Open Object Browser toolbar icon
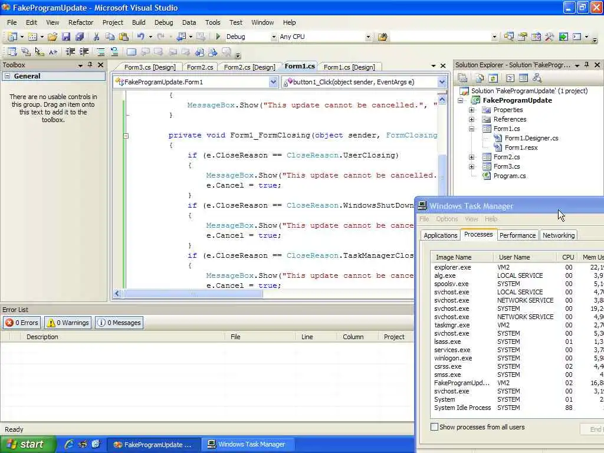This screenshot has width=604, height=453. pyautogui.click(x=536, y=37)
